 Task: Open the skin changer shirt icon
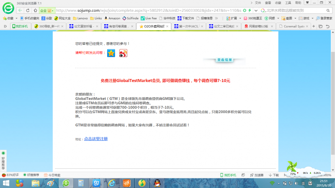(x=307, y=3)
